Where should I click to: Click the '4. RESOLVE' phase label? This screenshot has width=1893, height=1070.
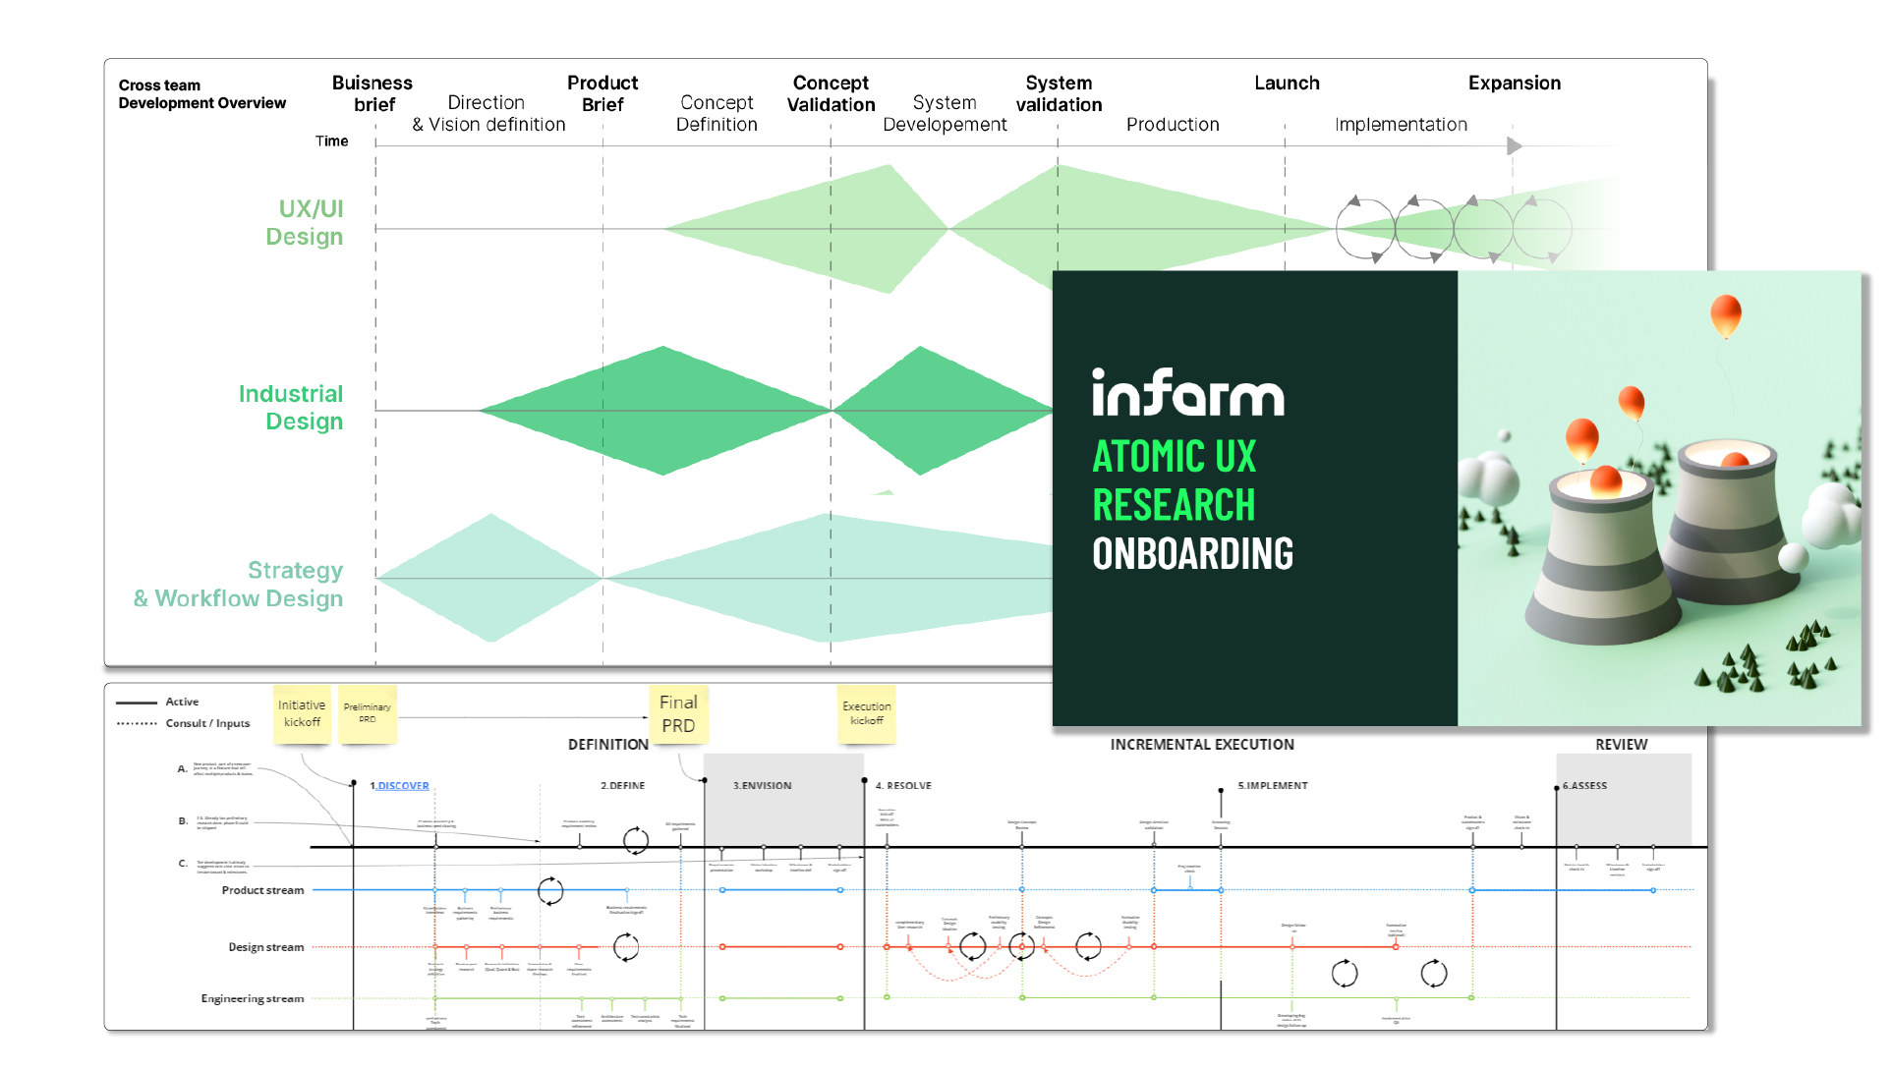click(903, 786)
